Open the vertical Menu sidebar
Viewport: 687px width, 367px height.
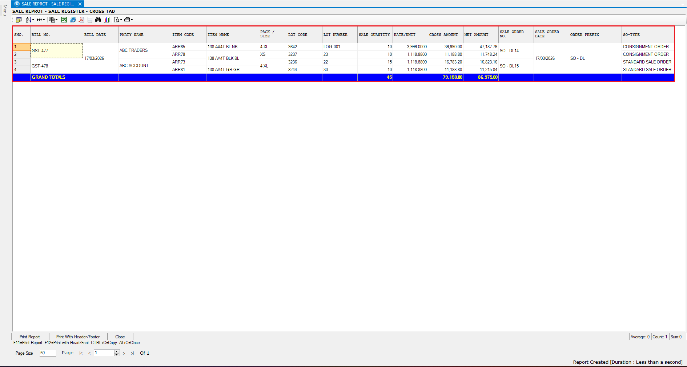(5, 10)
